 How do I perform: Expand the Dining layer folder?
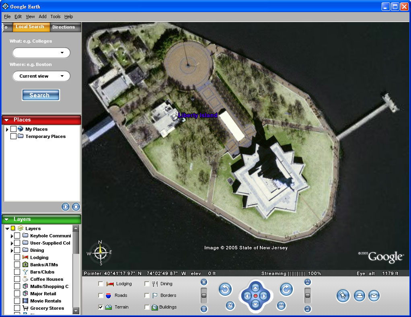click(12, 250)
